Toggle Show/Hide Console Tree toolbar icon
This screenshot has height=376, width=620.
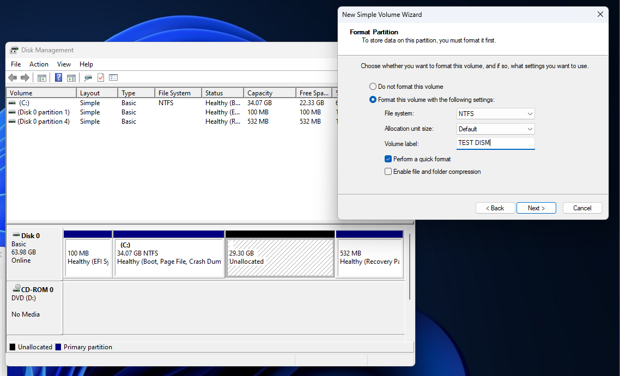point(42,77)
